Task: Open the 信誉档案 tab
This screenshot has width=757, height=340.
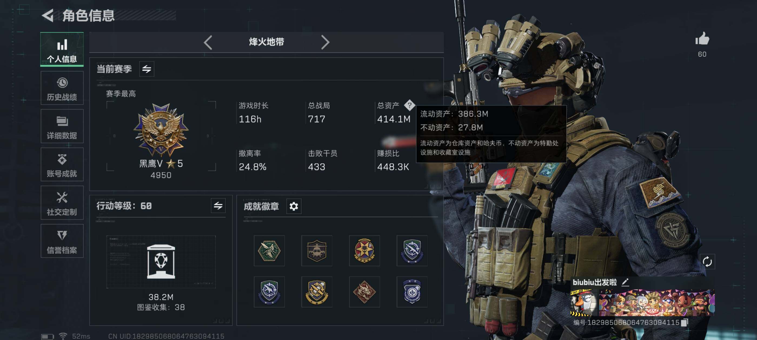Action: pyautogui.click(x=62, y=241)
